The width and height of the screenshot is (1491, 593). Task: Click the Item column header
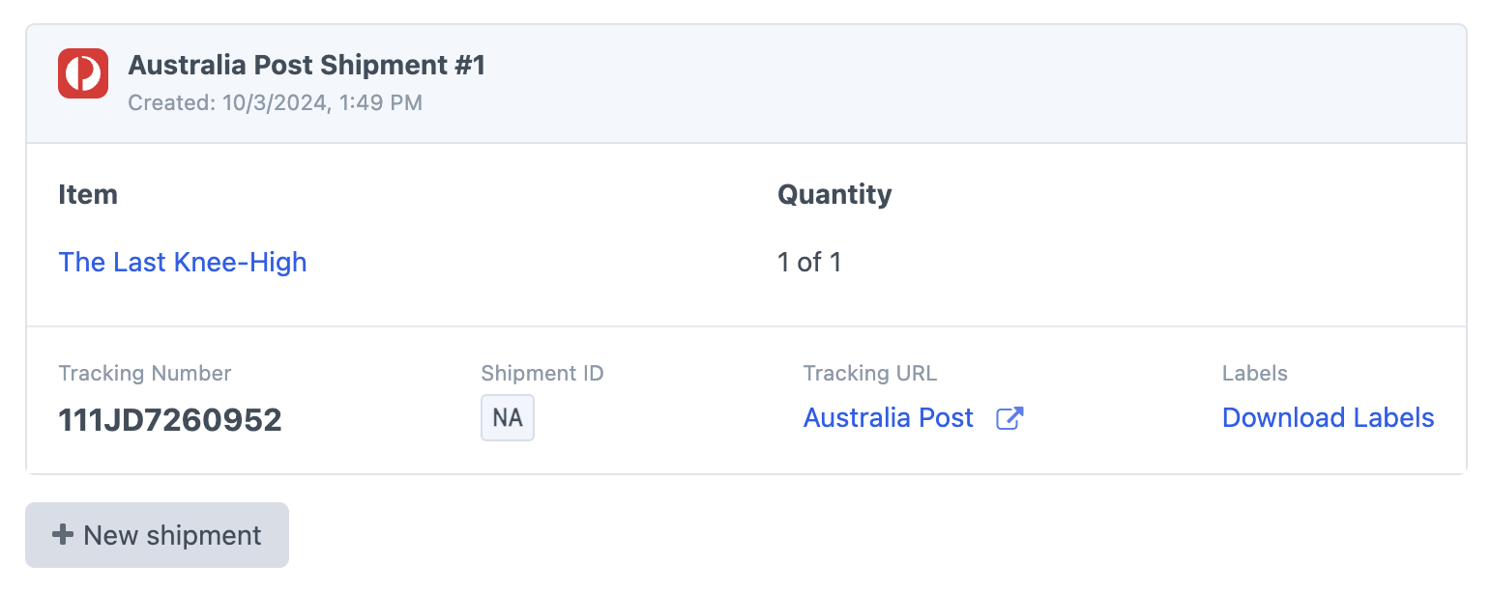pos(88,194)
